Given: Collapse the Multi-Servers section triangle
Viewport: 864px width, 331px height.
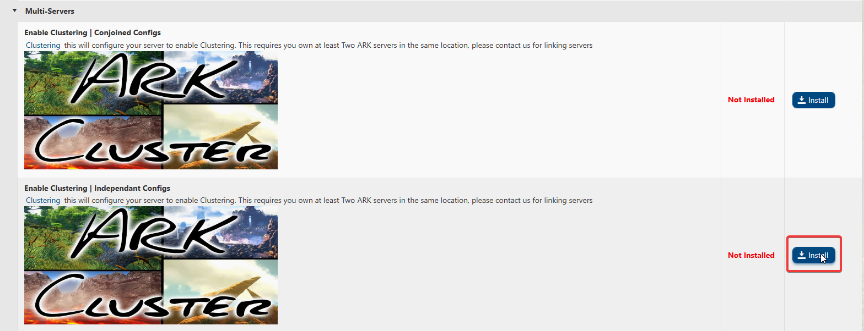Looking at the screenshot, I should point(15,10).
